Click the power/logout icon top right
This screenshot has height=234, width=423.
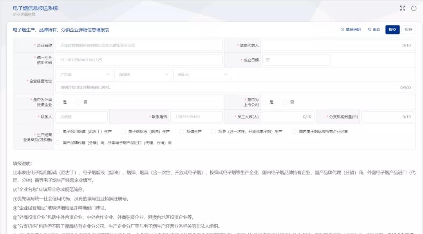coord(414,7)
